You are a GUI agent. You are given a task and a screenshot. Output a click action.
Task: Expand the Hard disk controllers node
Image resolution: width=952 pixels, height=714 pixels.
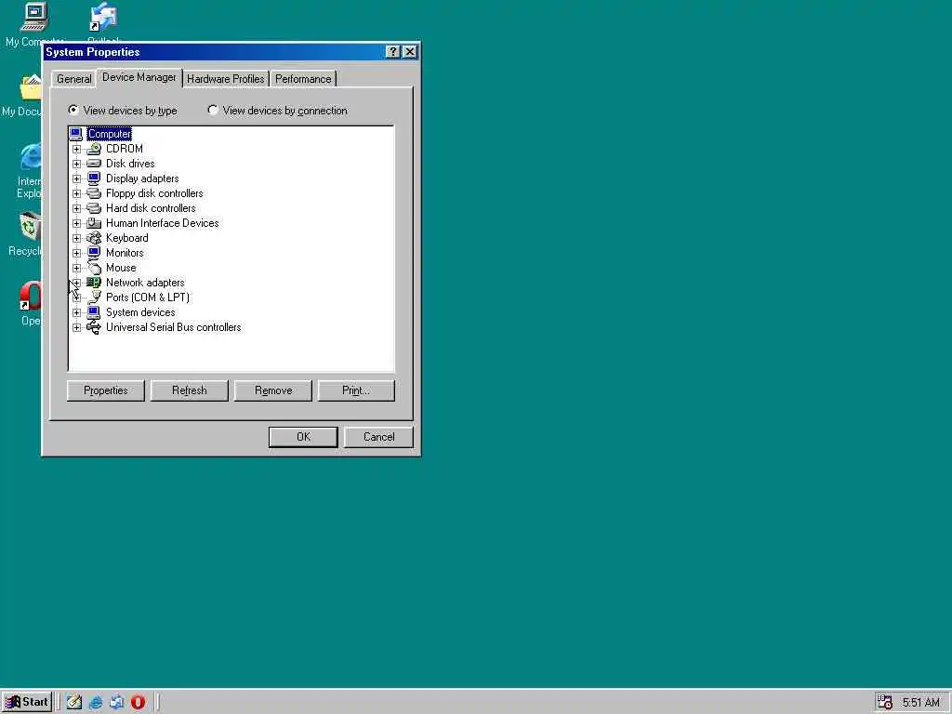coord(76,208)
